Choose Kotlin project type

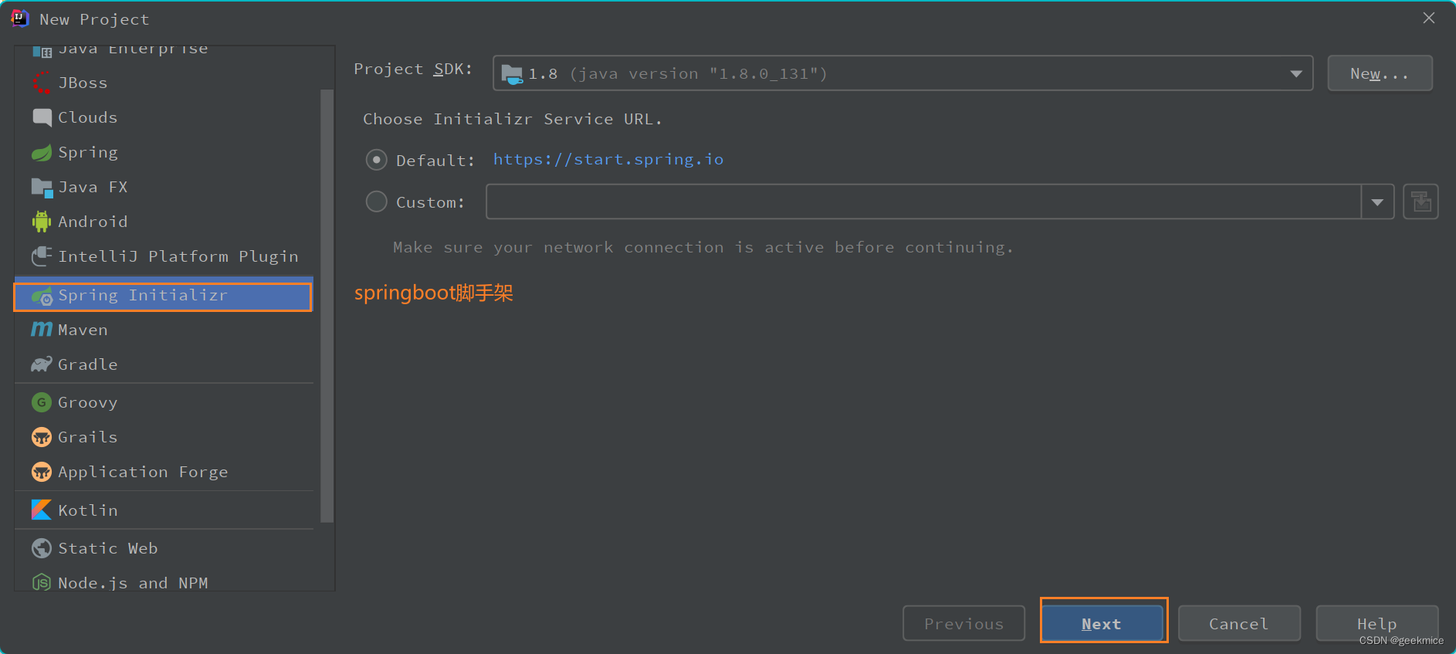point(164,510)
